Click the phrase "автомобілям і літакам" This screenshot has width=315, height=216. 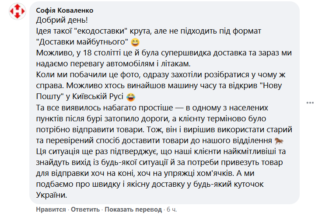(148, 64)
